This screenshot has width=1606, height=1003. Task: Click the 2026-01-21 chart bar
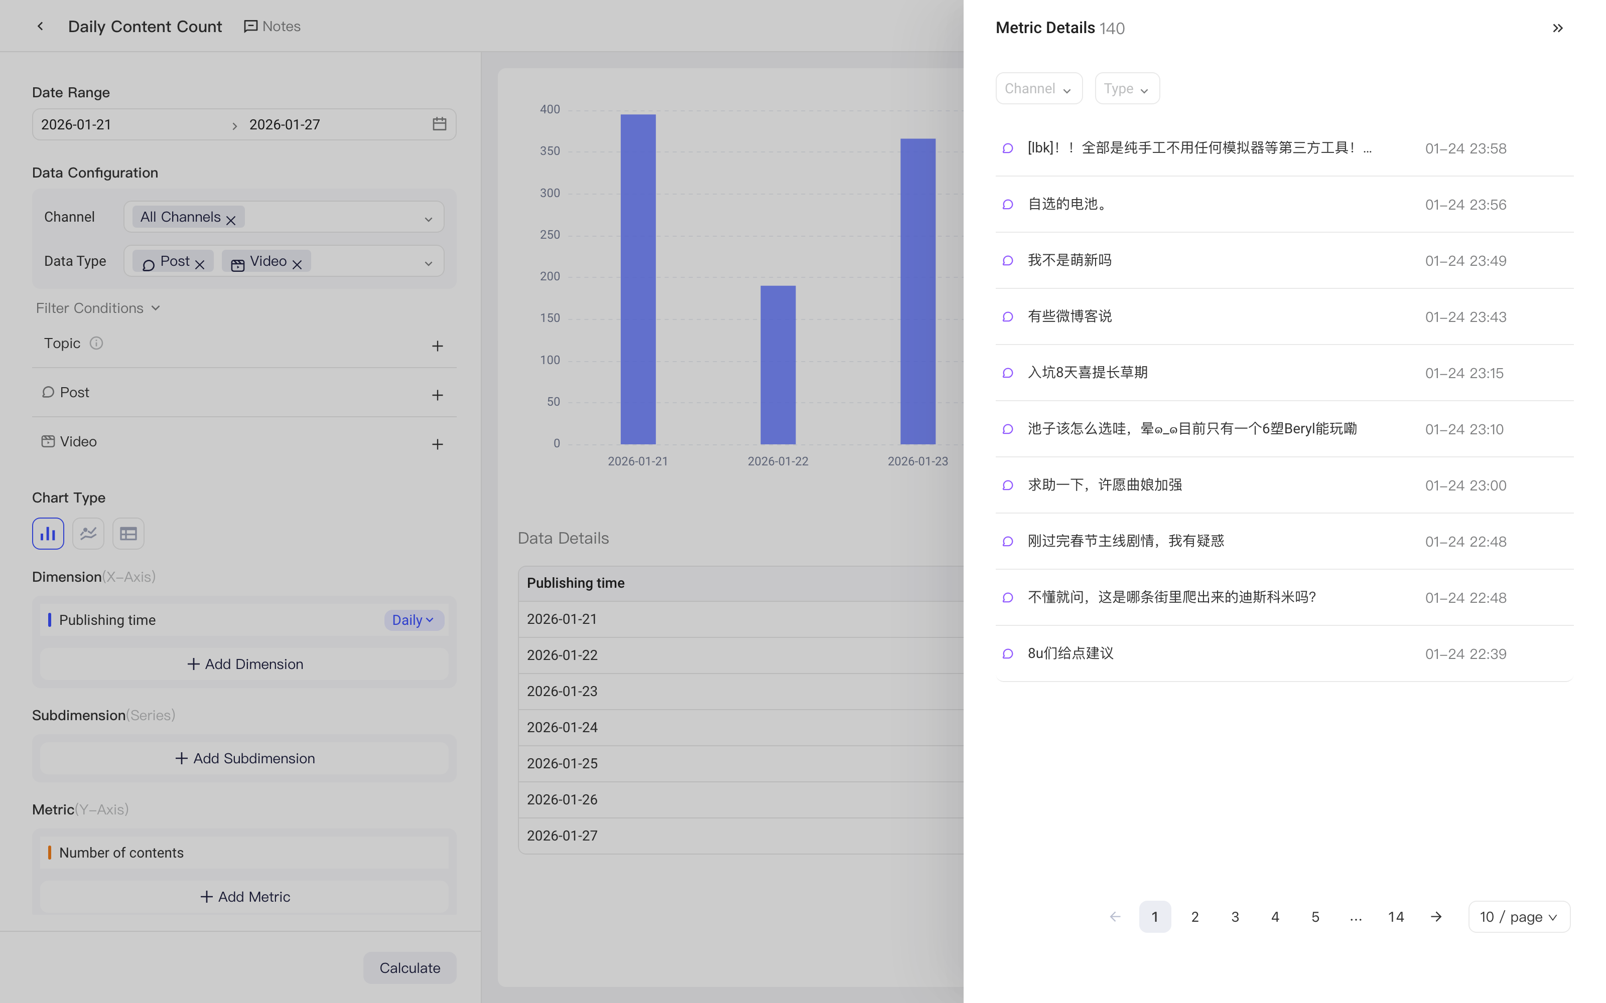[638, 279]
